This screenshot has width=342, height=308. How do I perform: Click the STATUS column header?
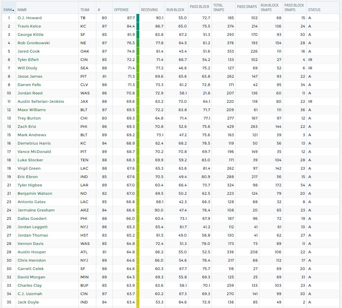314,10
